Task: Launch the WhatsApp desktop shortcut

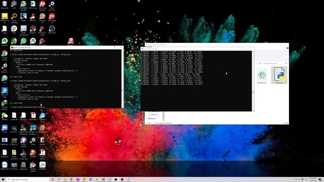Action: (23, 41)
